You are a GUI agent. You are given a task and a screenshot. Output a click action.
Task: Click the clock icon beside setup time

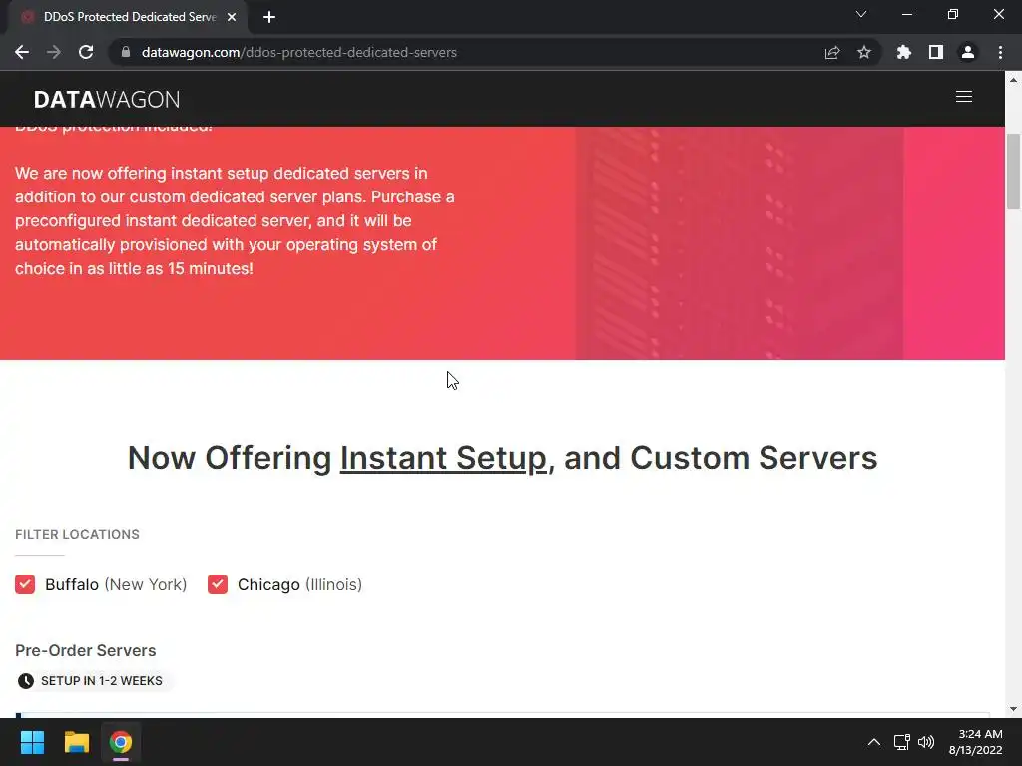click(25, 681)
